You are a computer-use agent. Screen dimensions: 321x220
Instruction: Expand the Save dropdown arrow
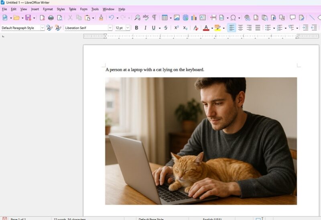pos(34,18)
